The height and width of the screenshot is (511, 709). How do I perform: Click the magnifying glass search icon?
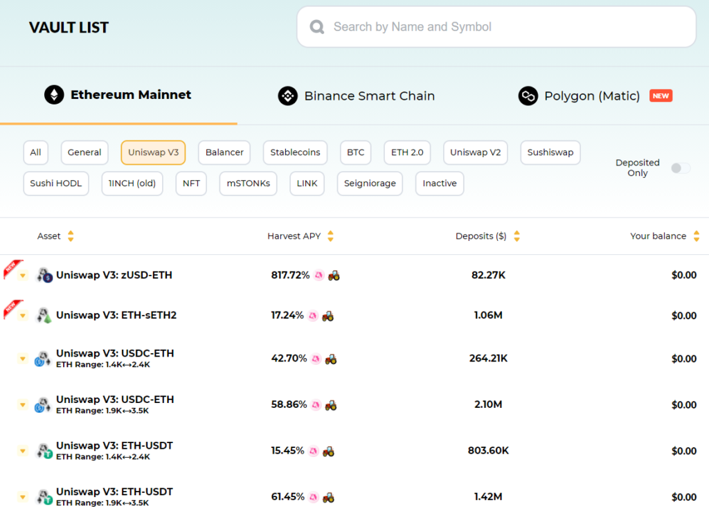(317, 27)
